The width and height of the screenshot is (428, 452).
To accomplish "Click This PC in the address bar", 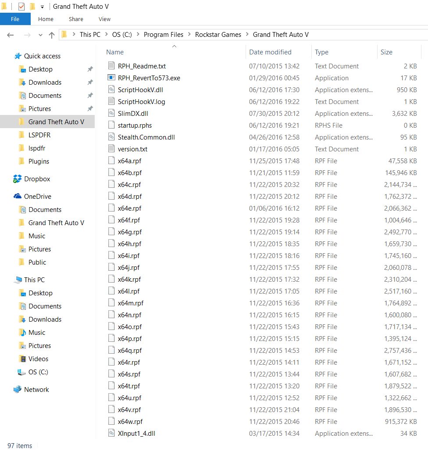I will pos(90,35).
